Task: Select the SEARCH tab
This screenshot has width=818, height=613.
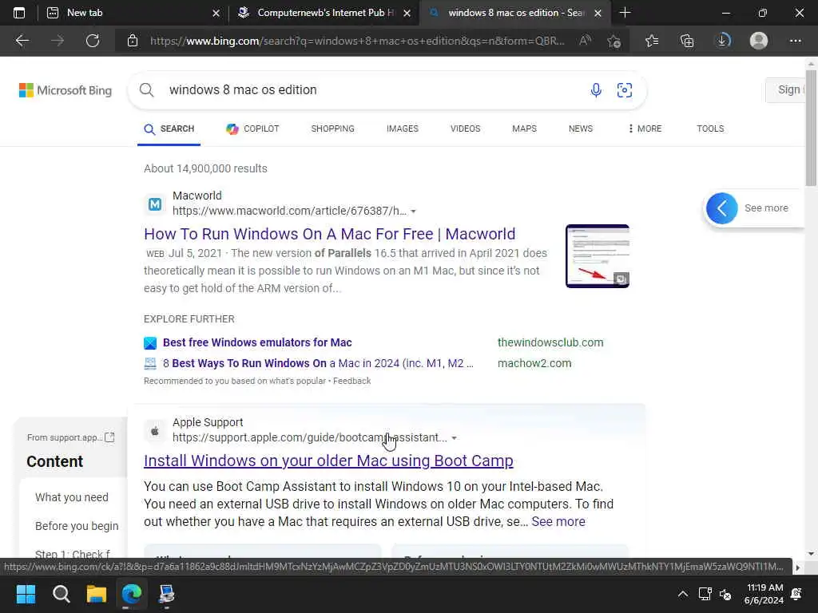Action: pyautogui.click(x=169, y=129)
